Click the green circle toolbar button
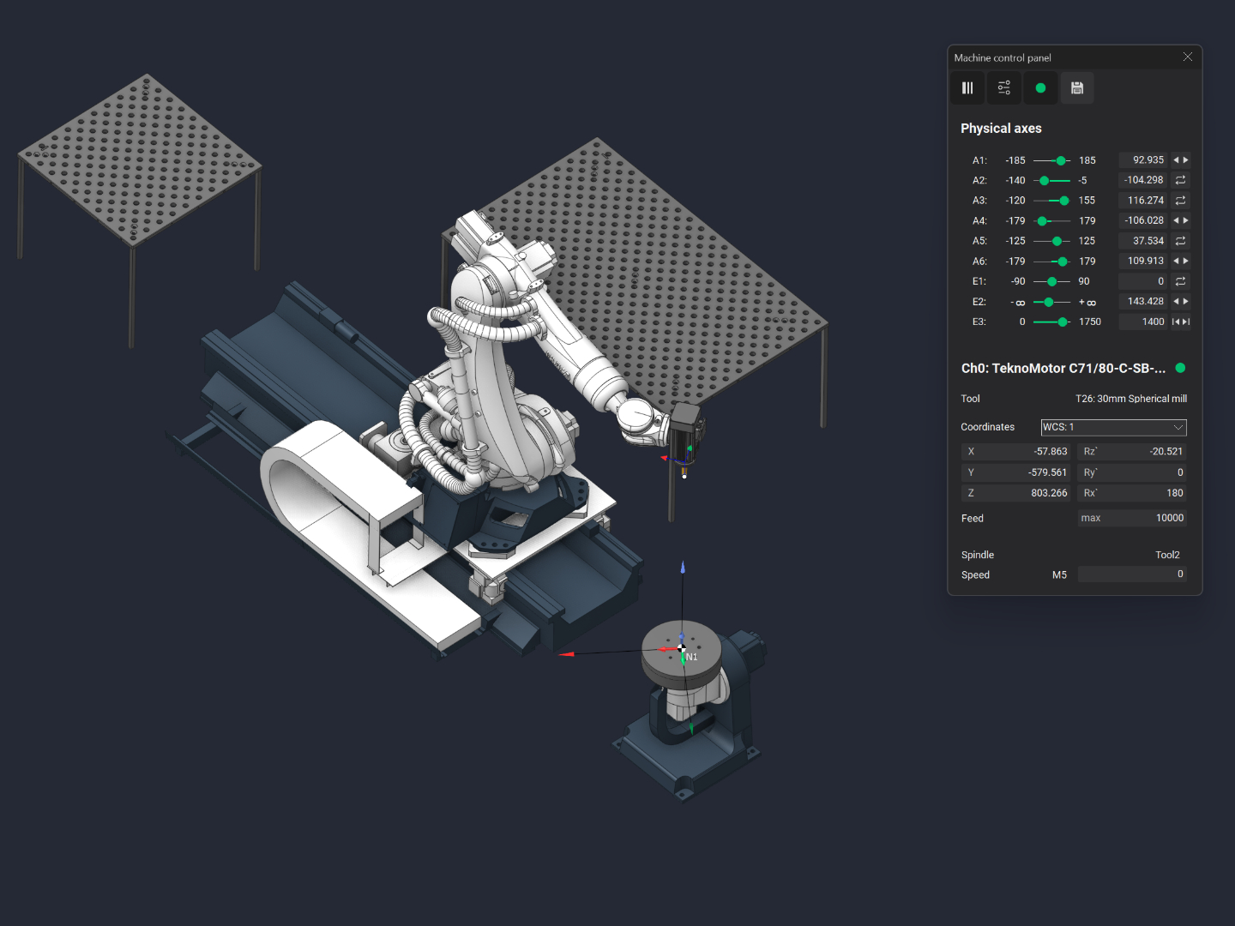This screenshot has height=926, width=1235. [x=1040, y=88]
